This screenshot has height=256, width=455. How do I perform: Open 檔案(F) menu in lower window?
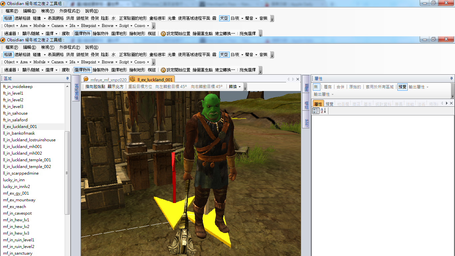(x=12, y=47)
